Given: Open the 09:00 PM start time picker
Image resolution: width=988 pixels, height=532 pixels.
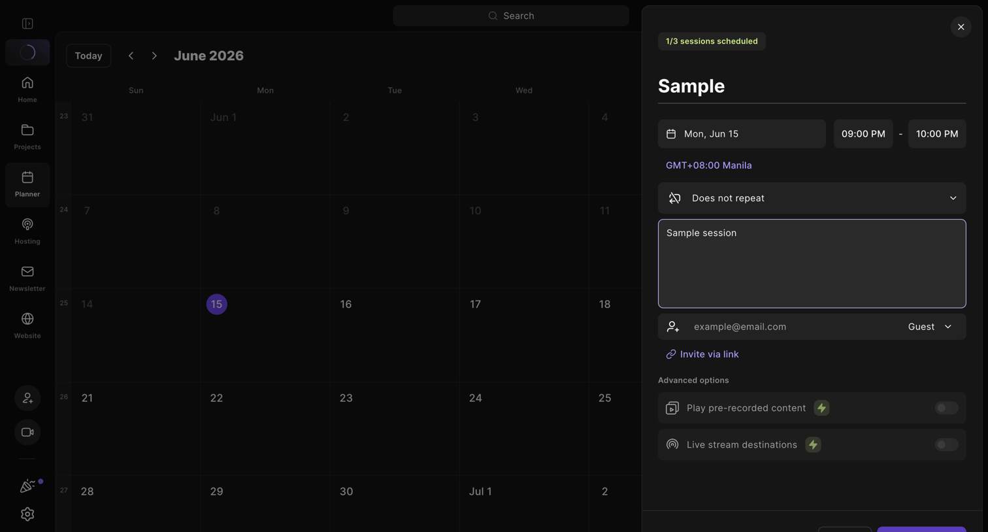Looking at the screenshot, I should pyautogui.click(x=863, y=134).
